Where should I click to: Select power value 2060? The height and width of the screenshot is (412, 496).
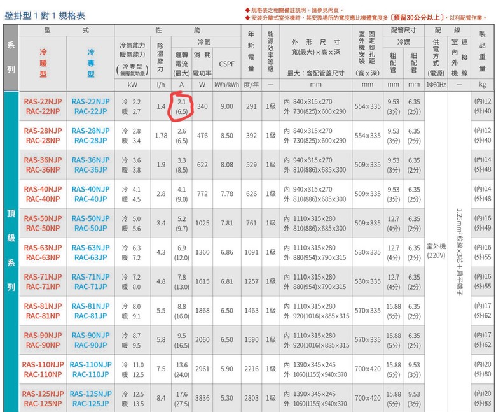pos(202,340)
